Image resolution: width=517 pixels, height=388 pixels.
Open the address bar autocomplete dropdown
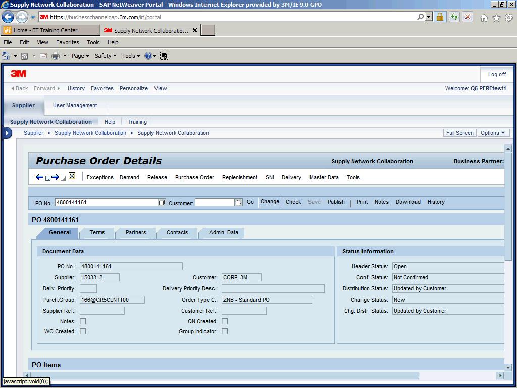point(429,17)
